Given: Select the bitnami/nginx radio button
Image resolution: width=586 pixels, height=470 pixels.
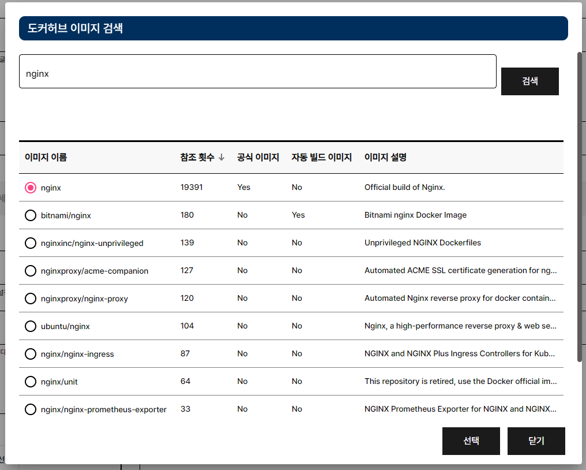Looking at the screenshot, I should pos(31,215).
